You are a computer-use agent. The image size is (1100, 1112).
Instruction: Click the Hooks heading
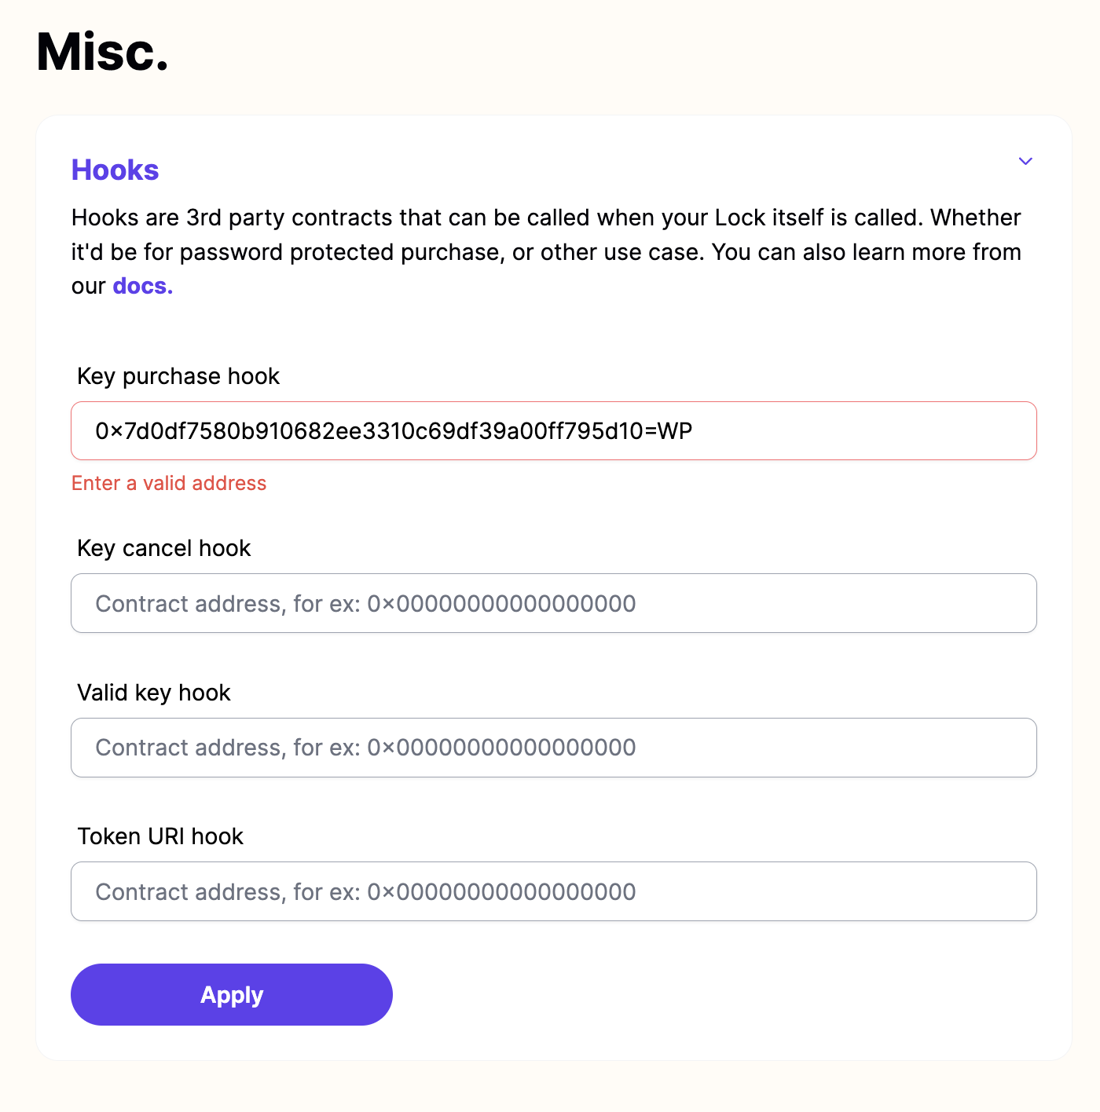(115, 170)
